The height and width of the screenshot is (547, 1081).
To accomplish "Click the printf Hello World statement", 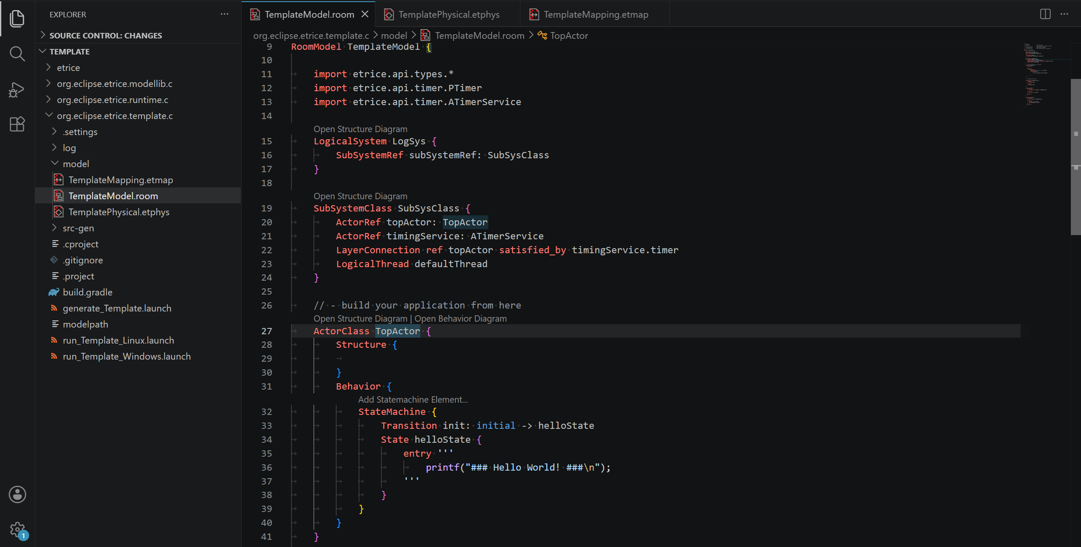I will [x=518, y=467].
